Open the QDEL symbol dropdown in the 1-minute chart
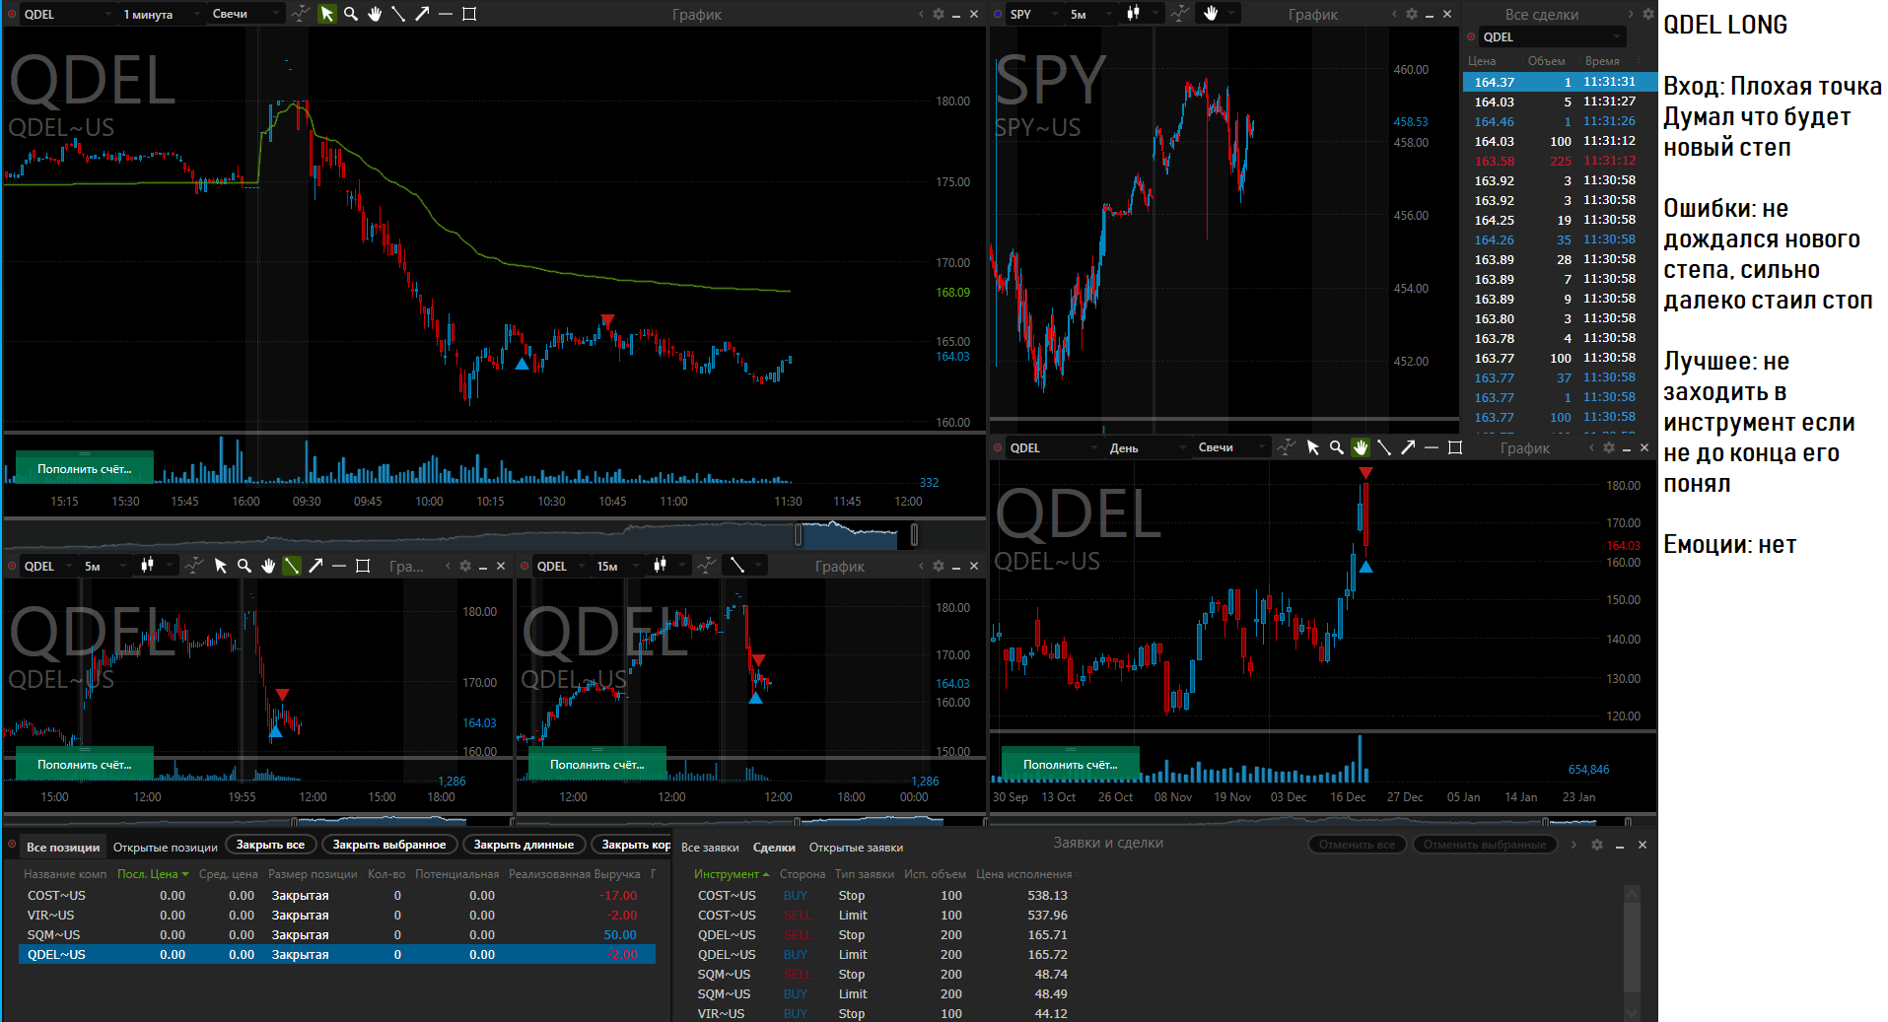Viewport: 1888px width, 1022px height. coord(66,14)
